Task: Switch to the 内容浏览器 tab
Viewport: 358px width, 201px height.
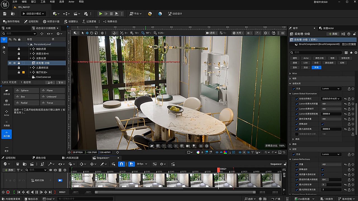Action: pos(70,158)
